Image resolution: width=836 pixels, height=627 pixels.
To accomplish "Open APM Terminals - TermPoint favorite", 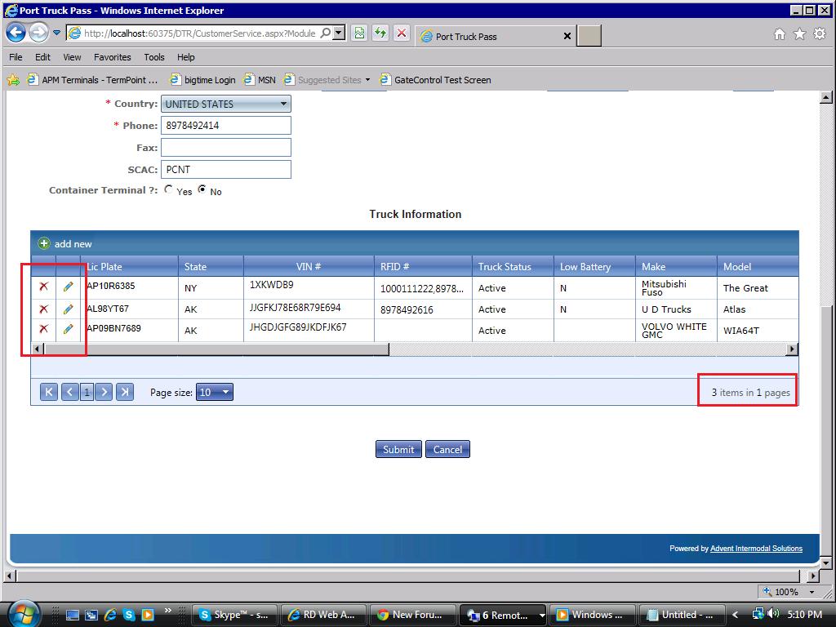I will [93, 80].
